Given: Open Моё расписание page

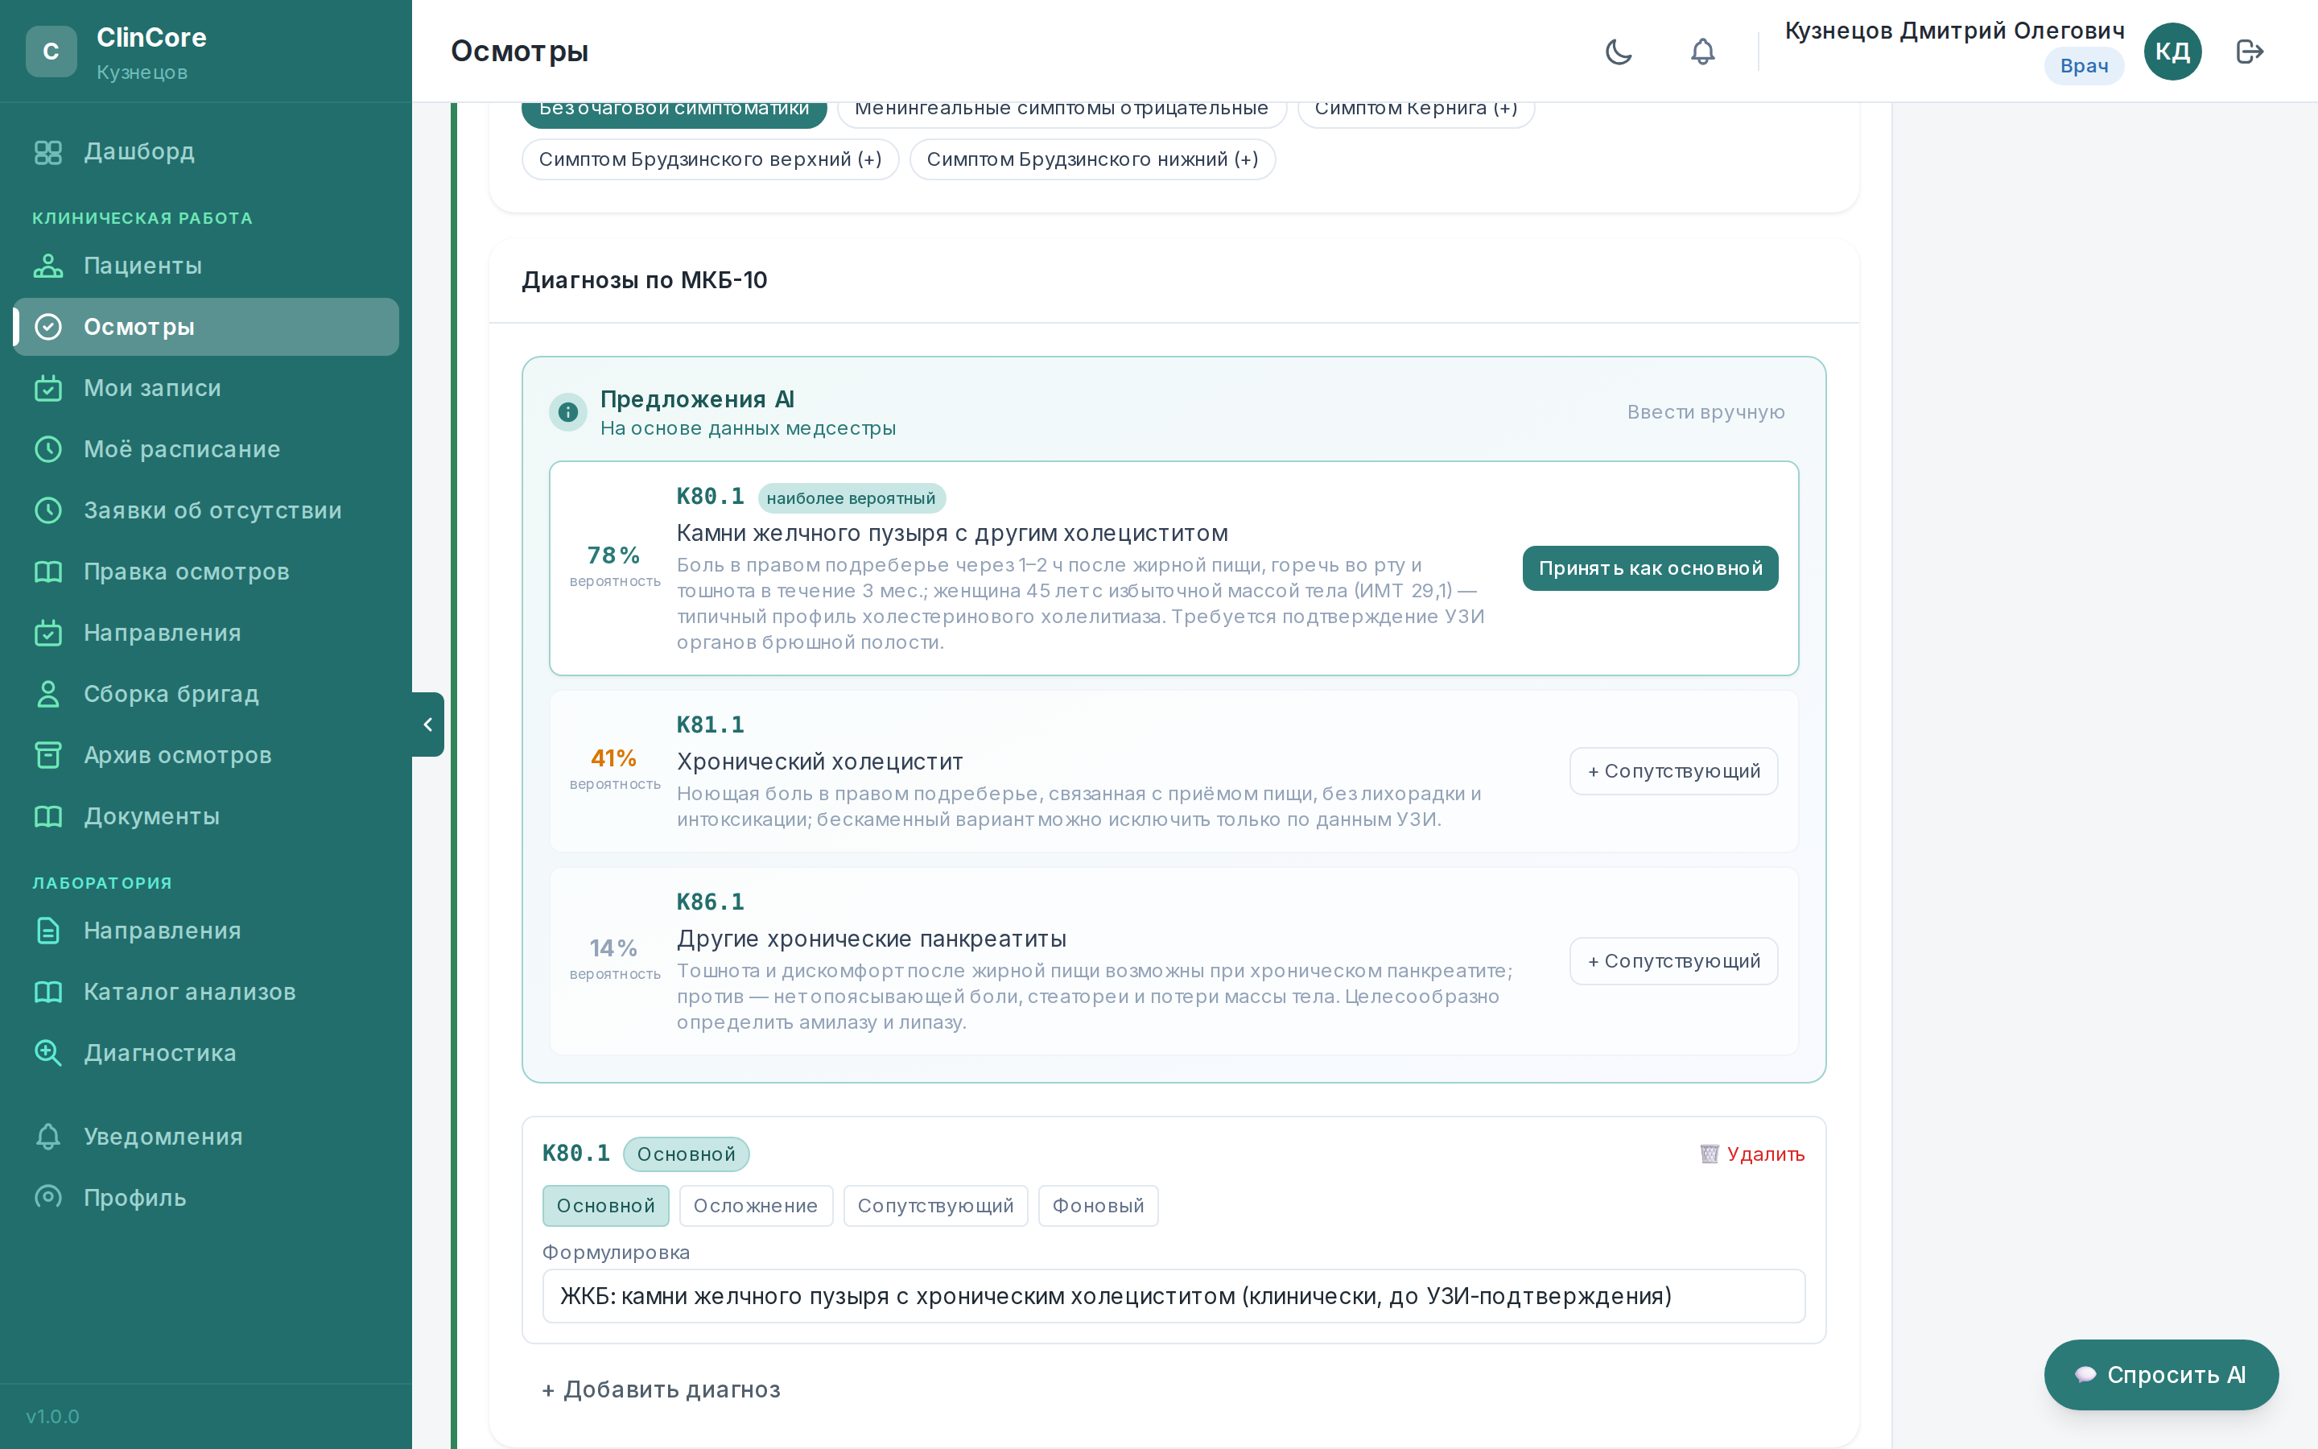Looking at the screenshot, I should [206, 449].
